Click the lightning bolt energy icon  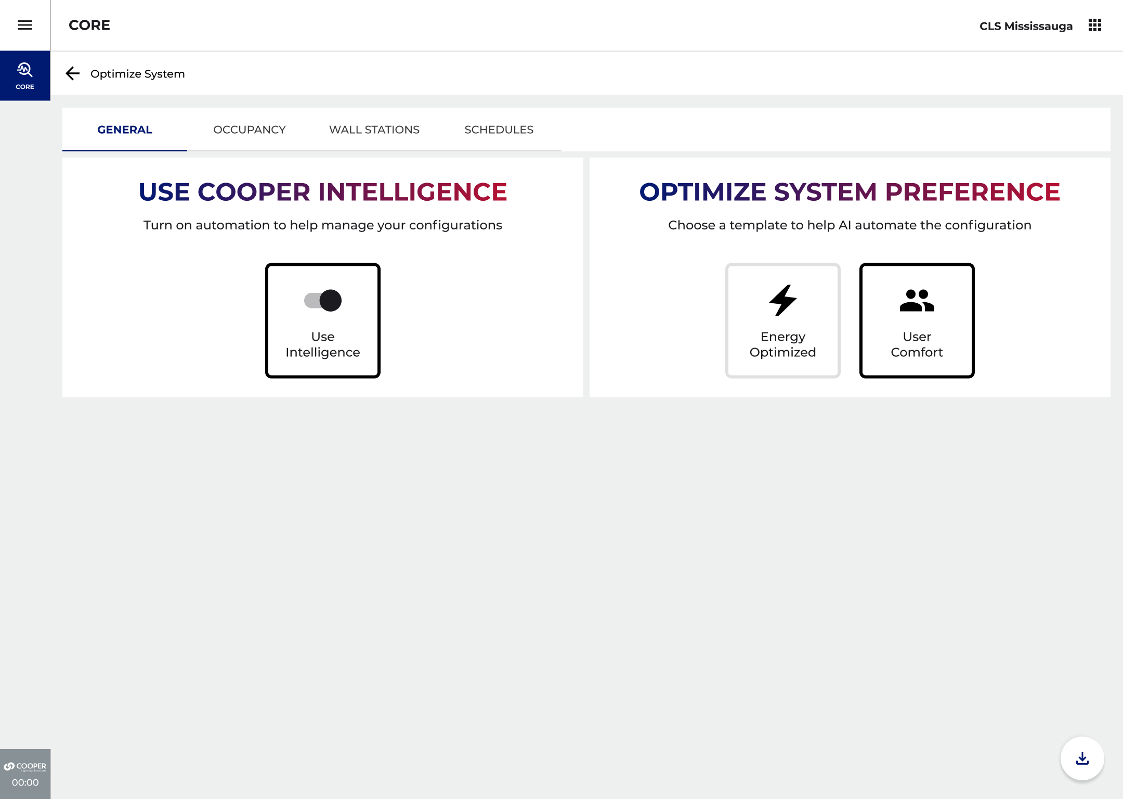click(x=782, y=300)
